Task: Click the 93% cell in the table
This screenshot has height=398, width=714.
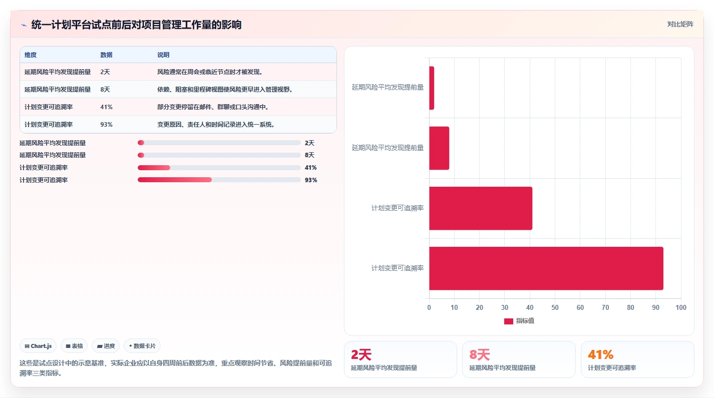Action: point(106,125)
